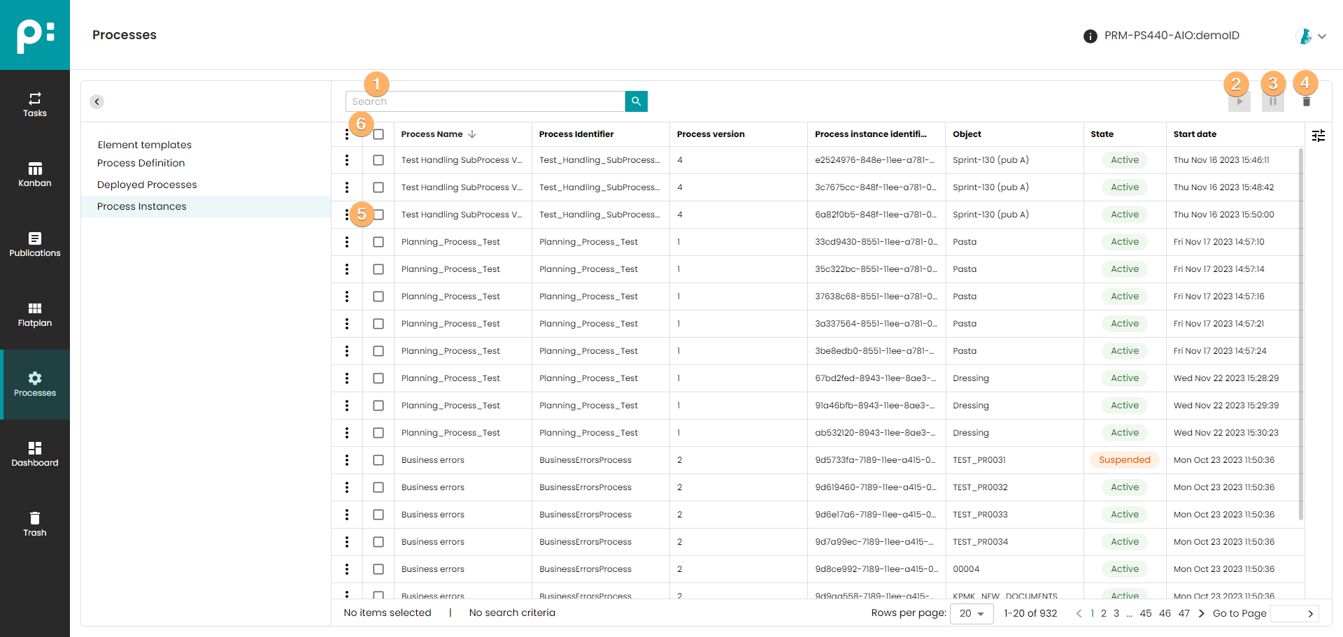The height and width of the screenshot is (637, 1343).
Task: Open three-dot menu for first table row
Action: (347, 160)
